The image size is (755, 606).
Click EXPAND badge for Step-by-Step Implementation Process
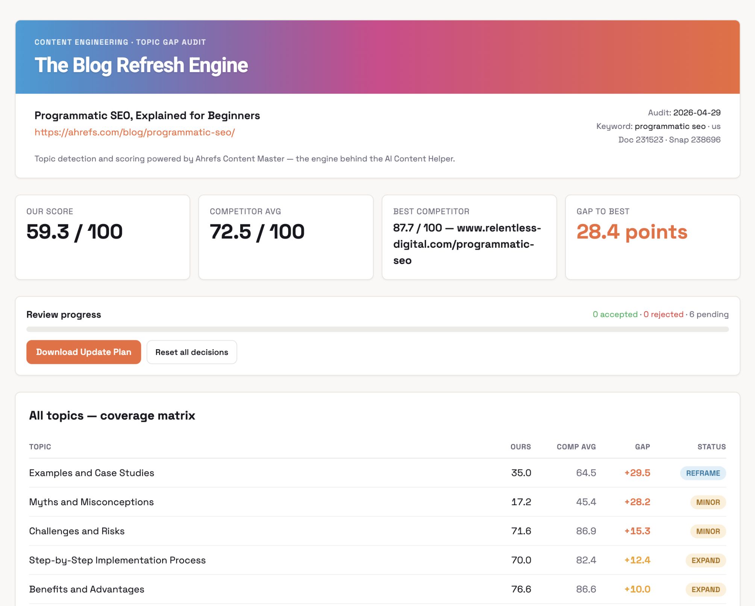tap(706, 560)
